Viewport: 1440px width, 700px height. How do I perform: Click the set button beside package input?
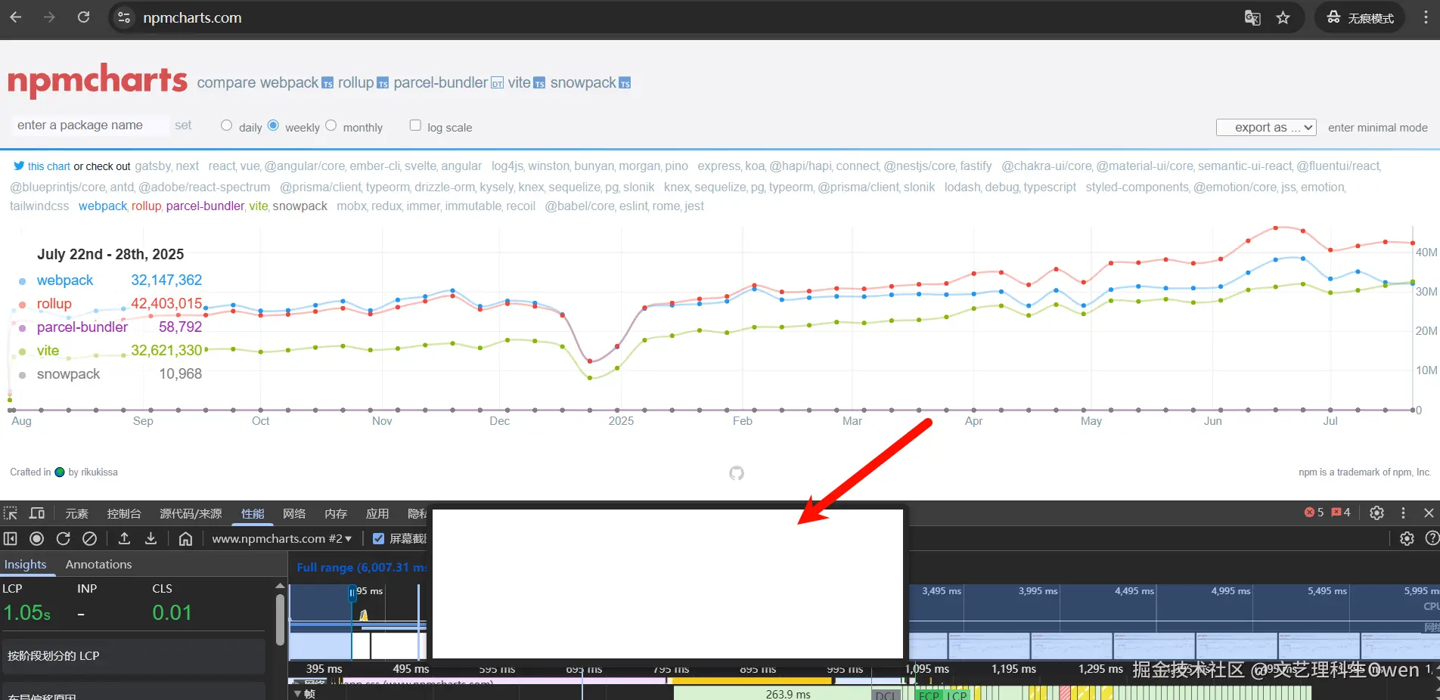pos(183,125)
